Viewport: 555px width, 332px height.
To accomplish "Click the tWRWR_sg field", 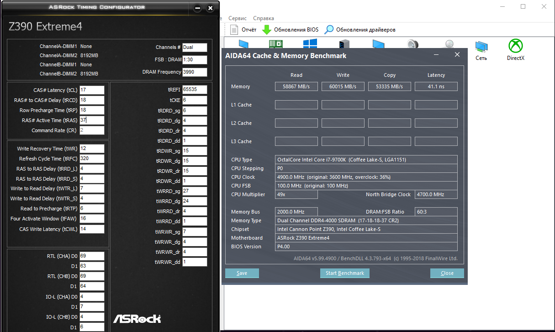I will click(x=195, y=232).
